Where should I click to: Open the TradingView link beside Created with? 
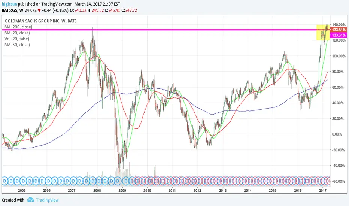tap(47, 200)
